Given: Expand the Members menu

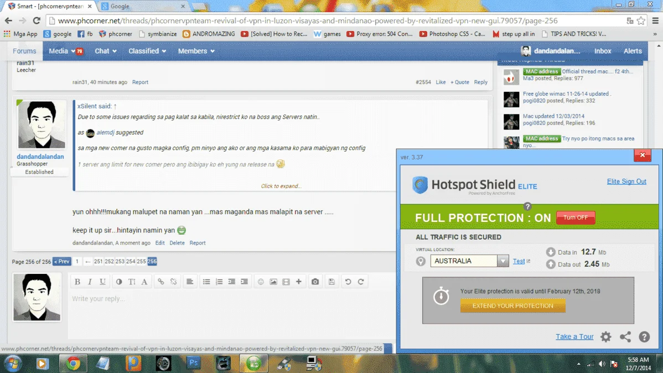Looking at the screenshot, I should click(x=196, y=51).
